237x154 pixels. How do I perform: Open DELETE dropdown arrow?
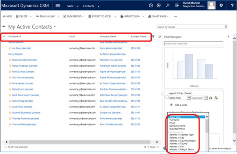click(31, 16)
